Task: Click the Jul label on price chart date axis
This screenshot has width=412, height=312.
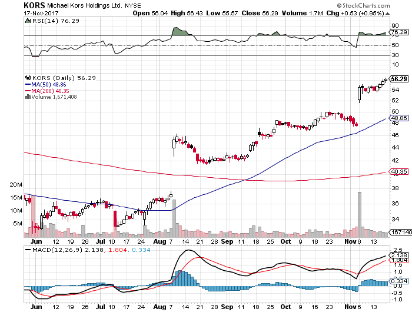Action: tap(101, 241)
